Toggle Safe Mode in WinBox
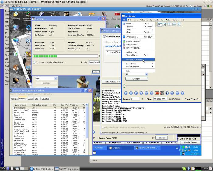Viewport: 213px width, 171px height. pos(16,6)
